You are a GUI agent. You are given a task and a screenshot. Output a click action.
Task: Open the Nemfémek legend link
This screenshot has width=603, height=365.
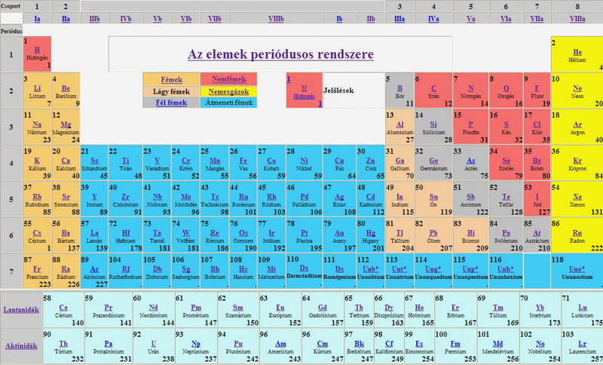(x=229, y=79)
